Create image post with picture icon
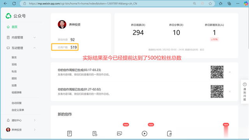Image resolution: width=249 pixels, height=140 pixels. pos(119,133)
